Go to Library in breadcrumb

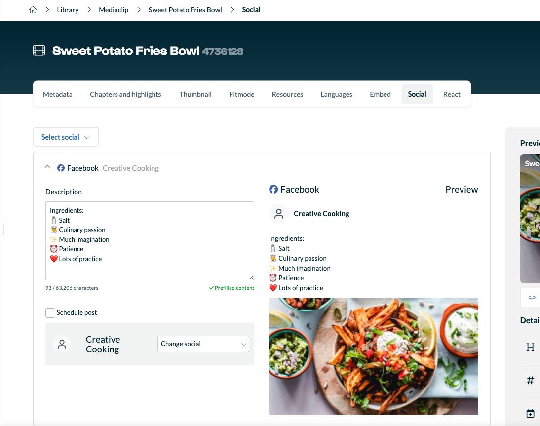68,10
